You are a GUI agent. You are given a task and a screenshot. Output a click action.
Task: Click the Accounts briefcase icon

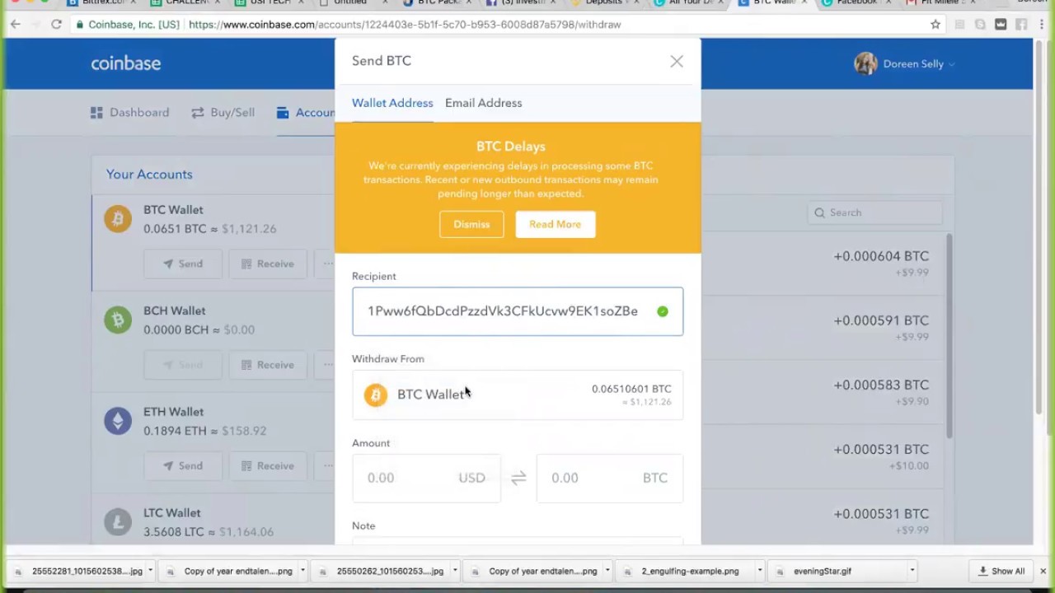click(x=283, y=113)
